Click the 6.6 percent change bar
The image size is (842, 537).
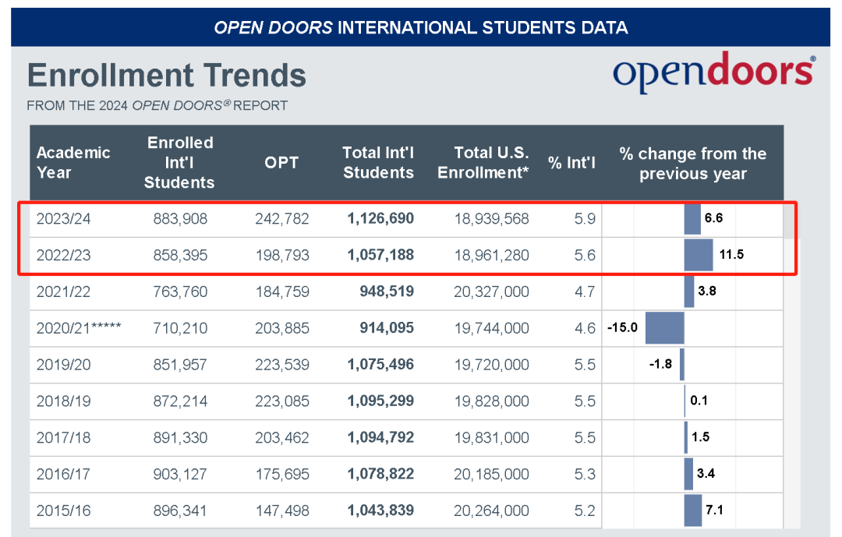692,219
